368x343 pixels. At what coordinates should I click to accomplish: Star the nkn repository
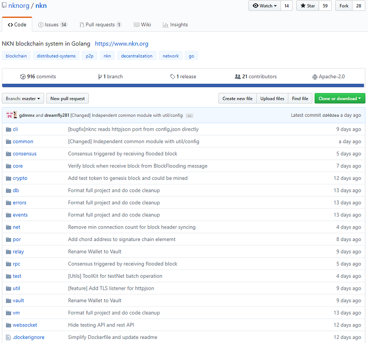[308, 6]
